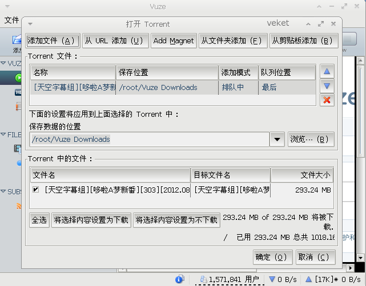Click 从剪贴板添加 (B) button

(304, 41)
